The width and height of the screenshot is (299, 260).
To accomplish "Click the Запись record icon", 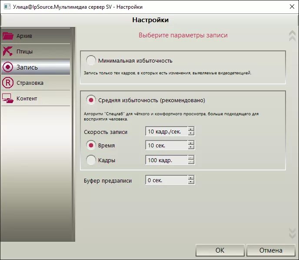I will 8,67.
